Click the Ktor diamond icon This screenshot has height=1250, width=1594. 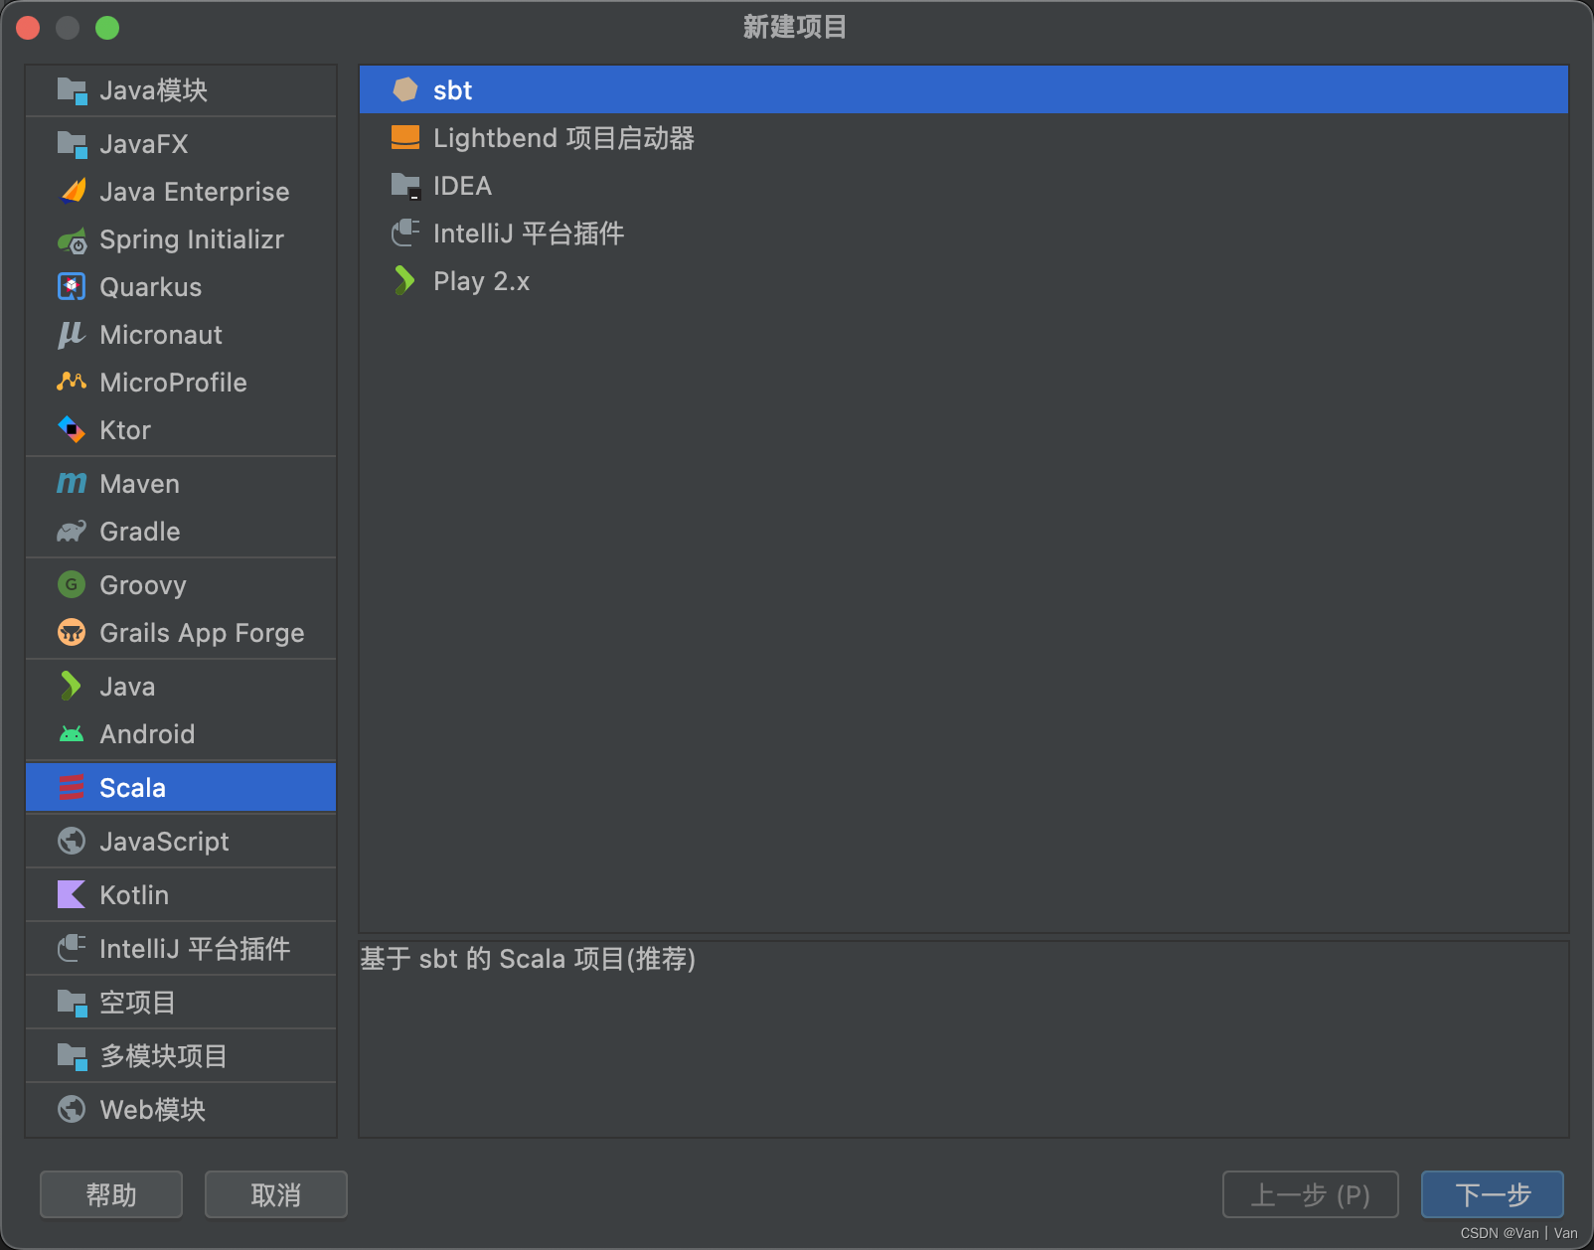(72, 429)
